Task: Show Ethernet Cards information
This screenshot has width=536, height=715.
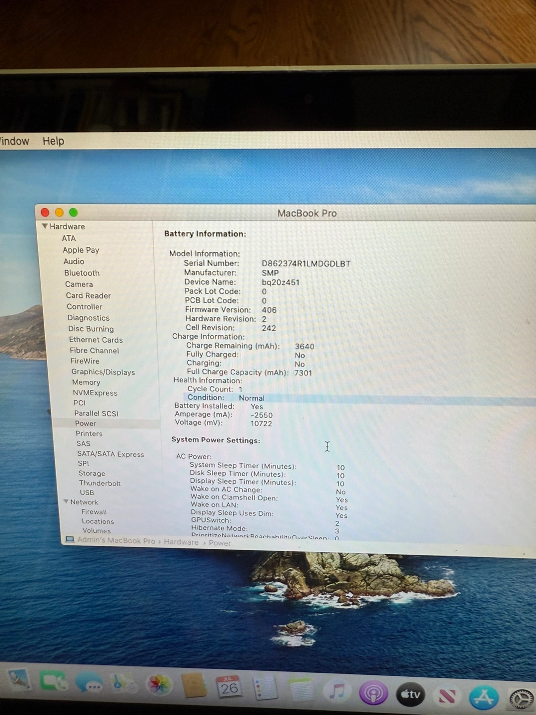Action: (96, 340)
